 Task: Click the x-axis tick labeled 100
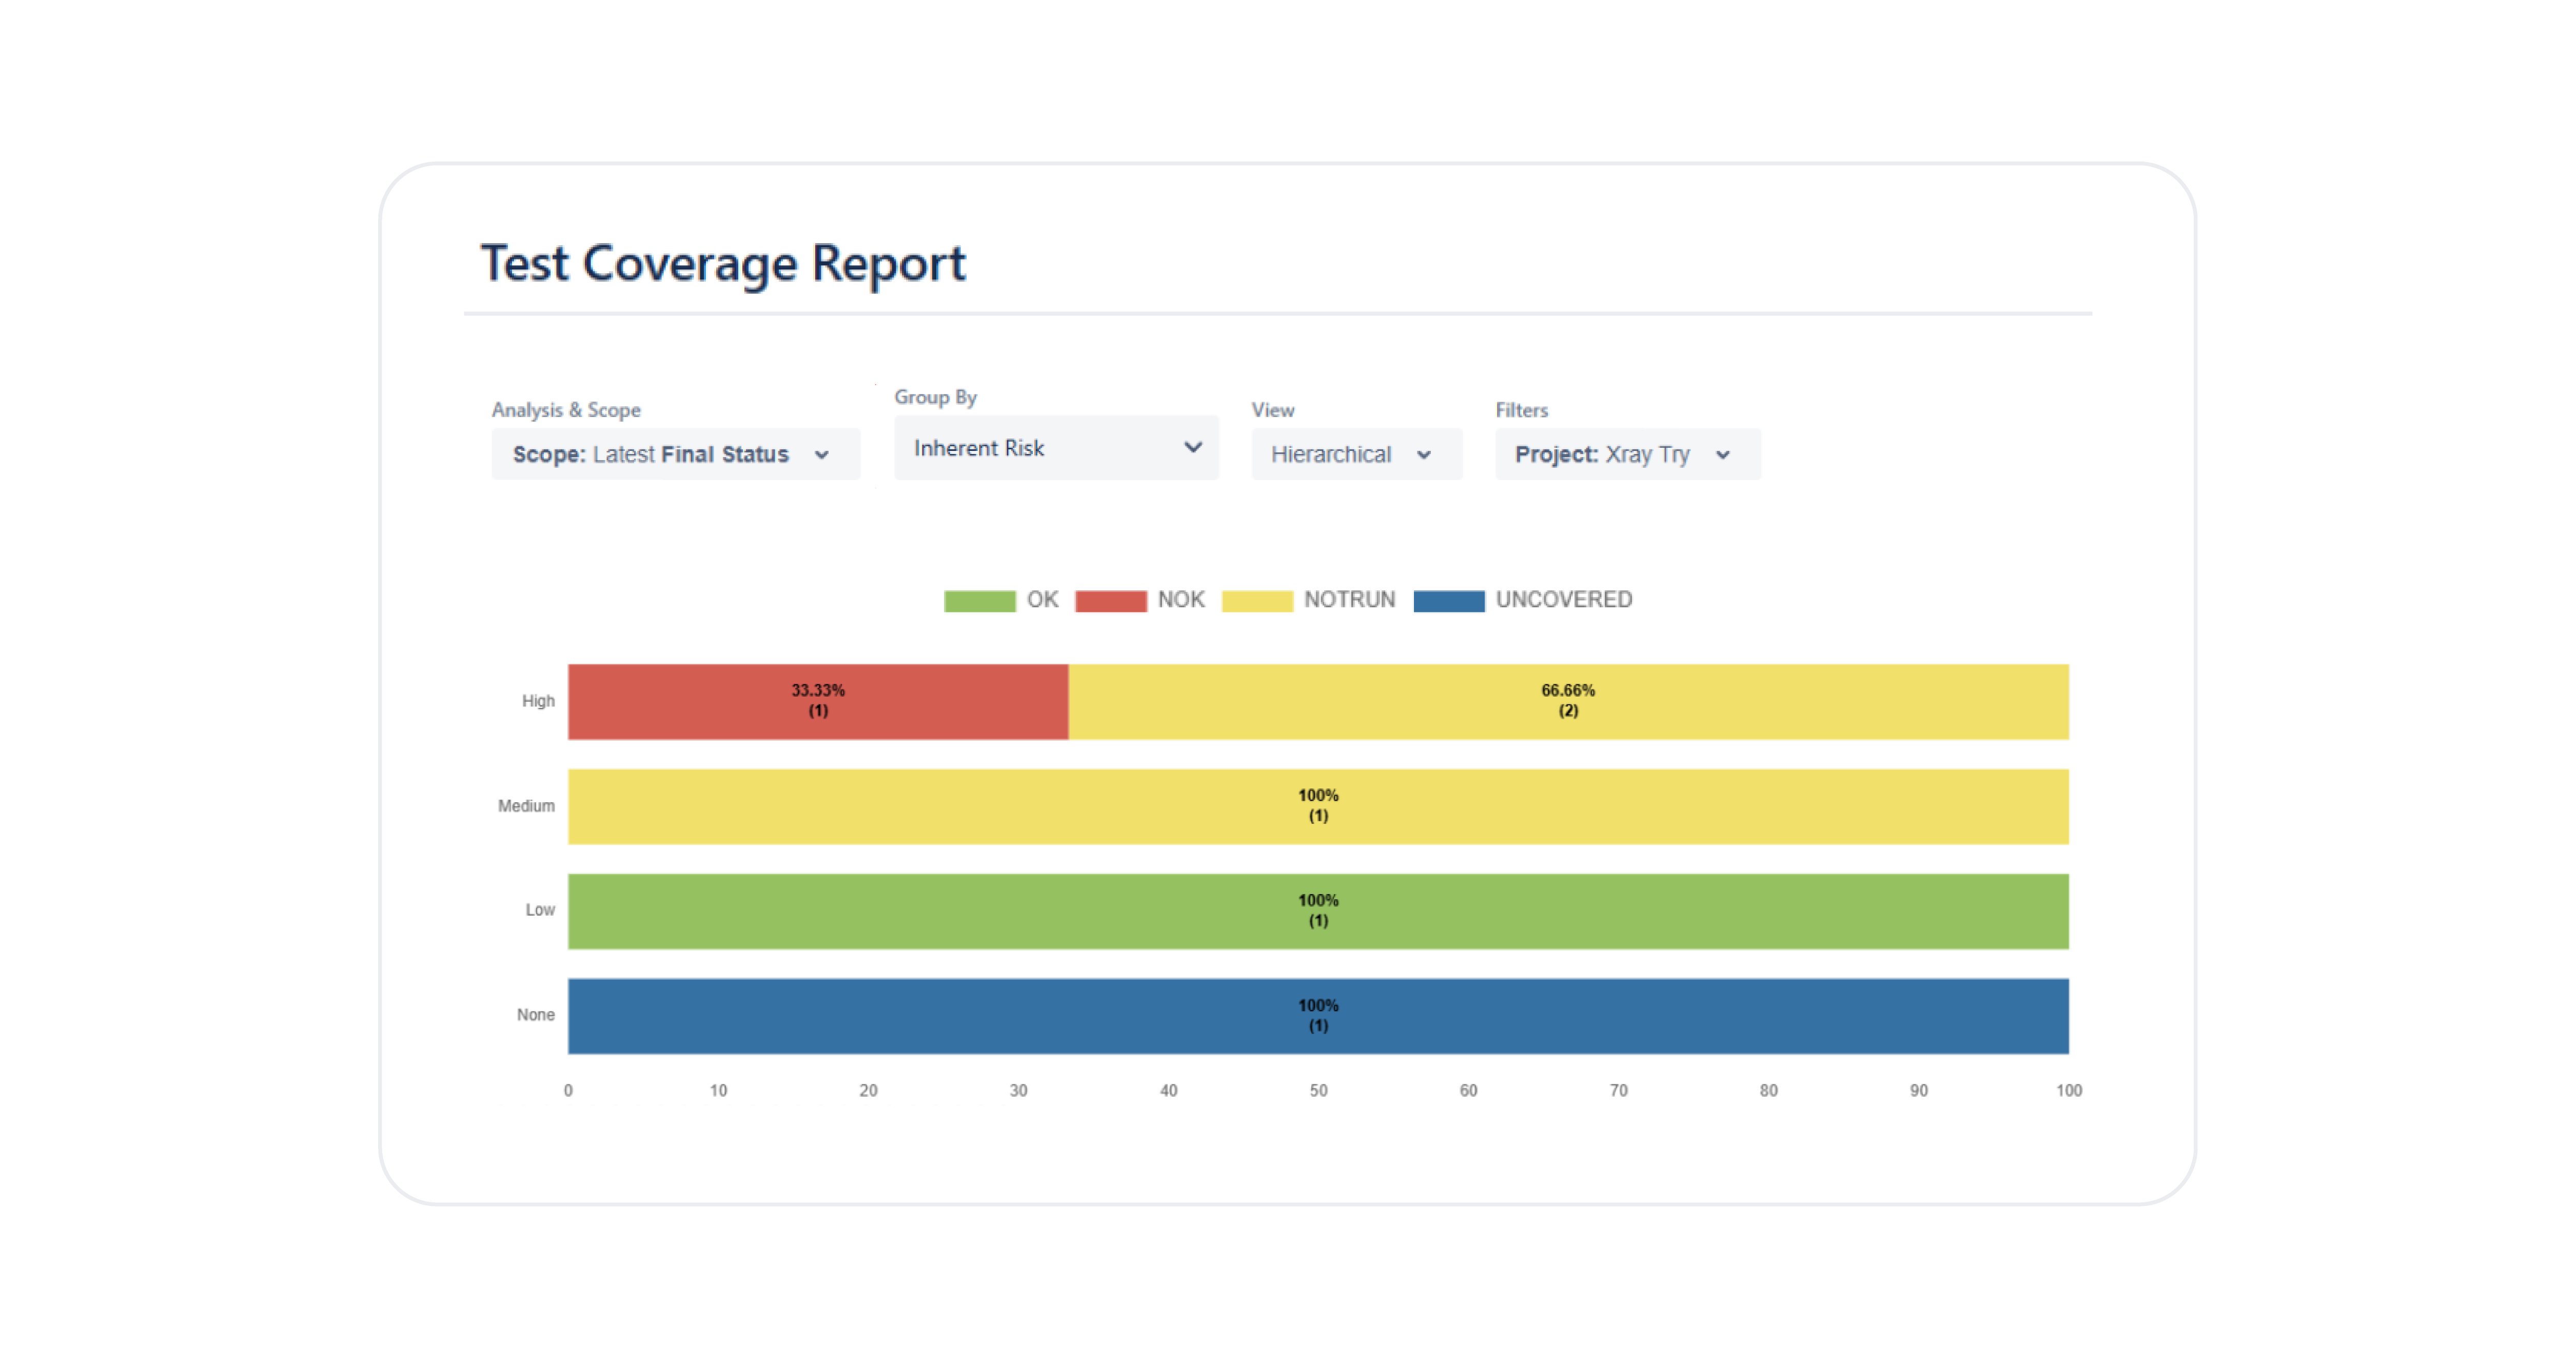point(2069,1091)
